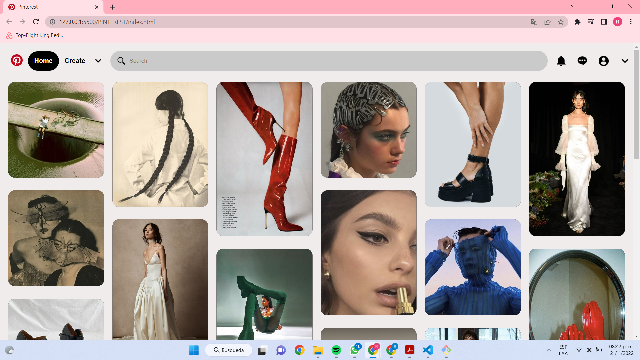Open a new browser tab

tap(112, 7)
